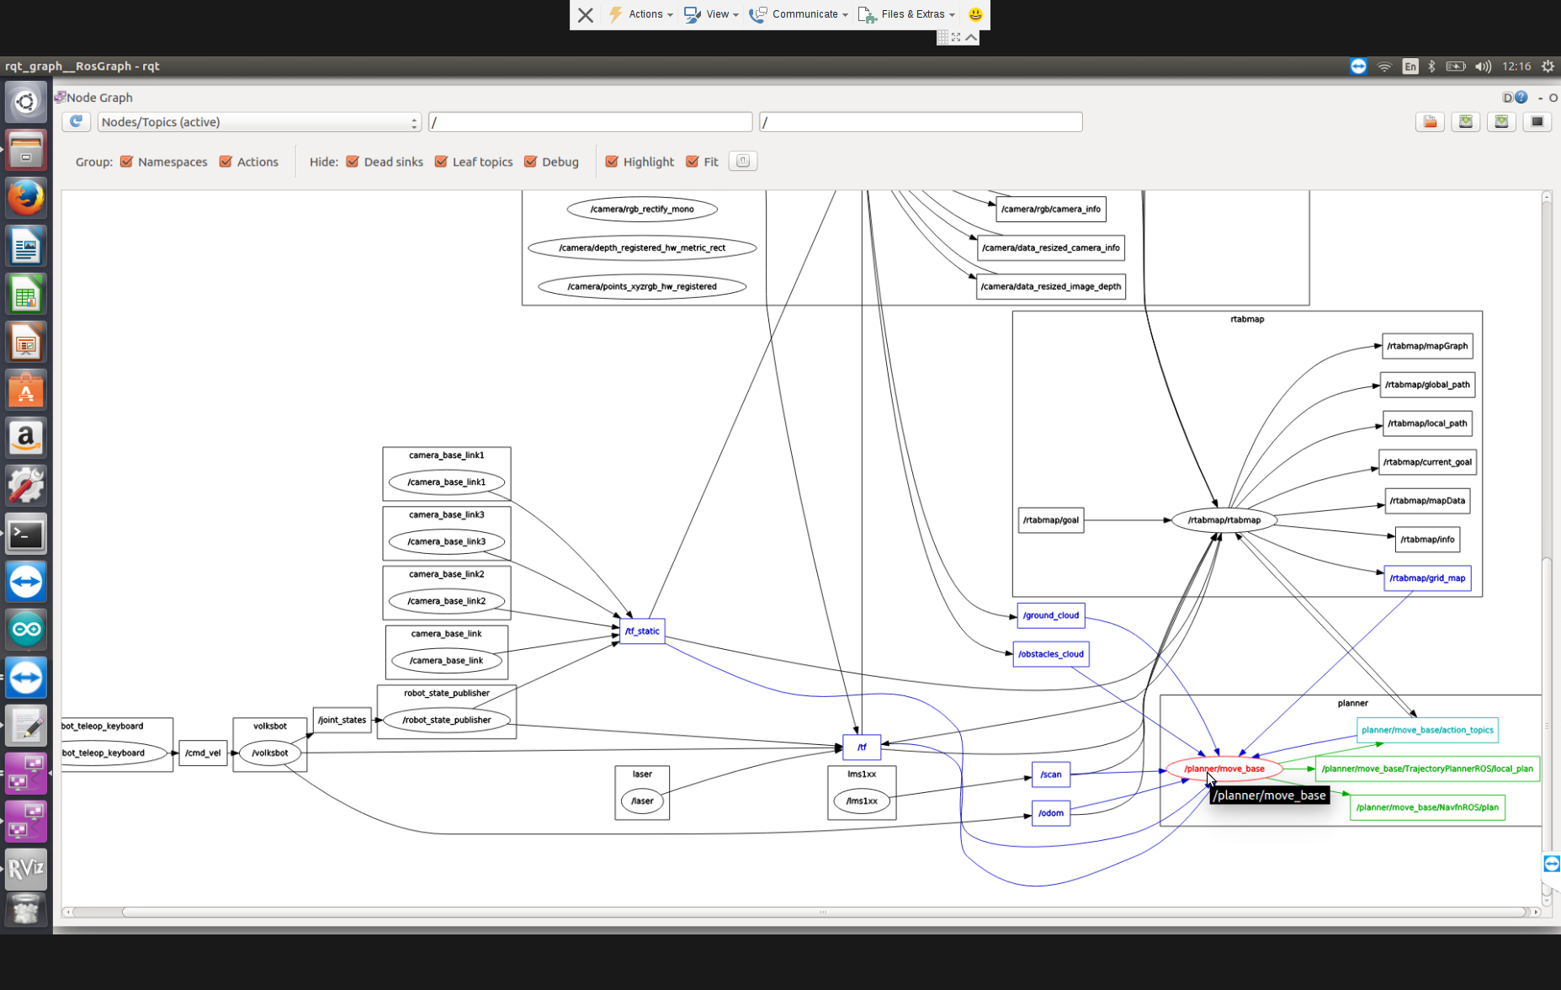The height and width of the screenshot is (990, 1561).
Task: Open the Communicate menu
Action: coord(799,14)
